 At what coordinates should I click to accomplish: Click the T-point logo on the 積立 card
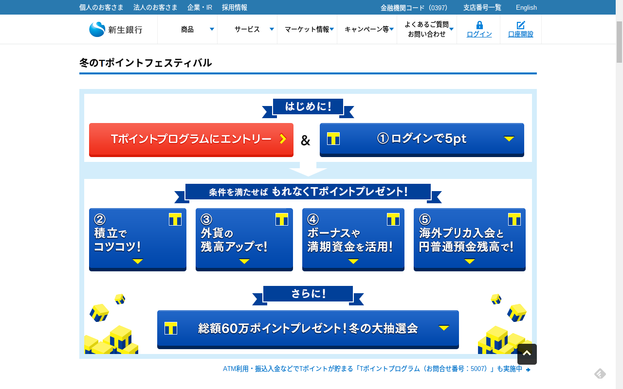tap(175, 219)
